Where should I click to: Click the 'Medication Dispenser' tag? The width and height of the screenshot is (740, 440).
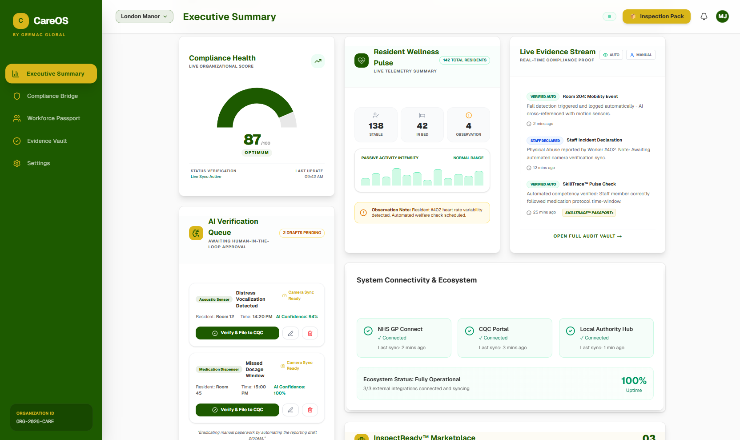[x=219, y=369]
